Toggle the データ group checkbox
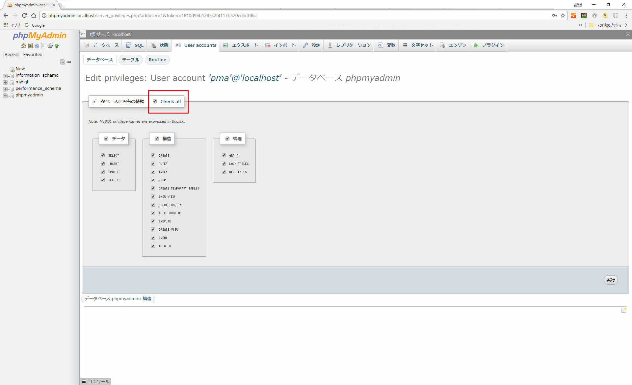This screenshot has height=385, width=632. (106, 139)
